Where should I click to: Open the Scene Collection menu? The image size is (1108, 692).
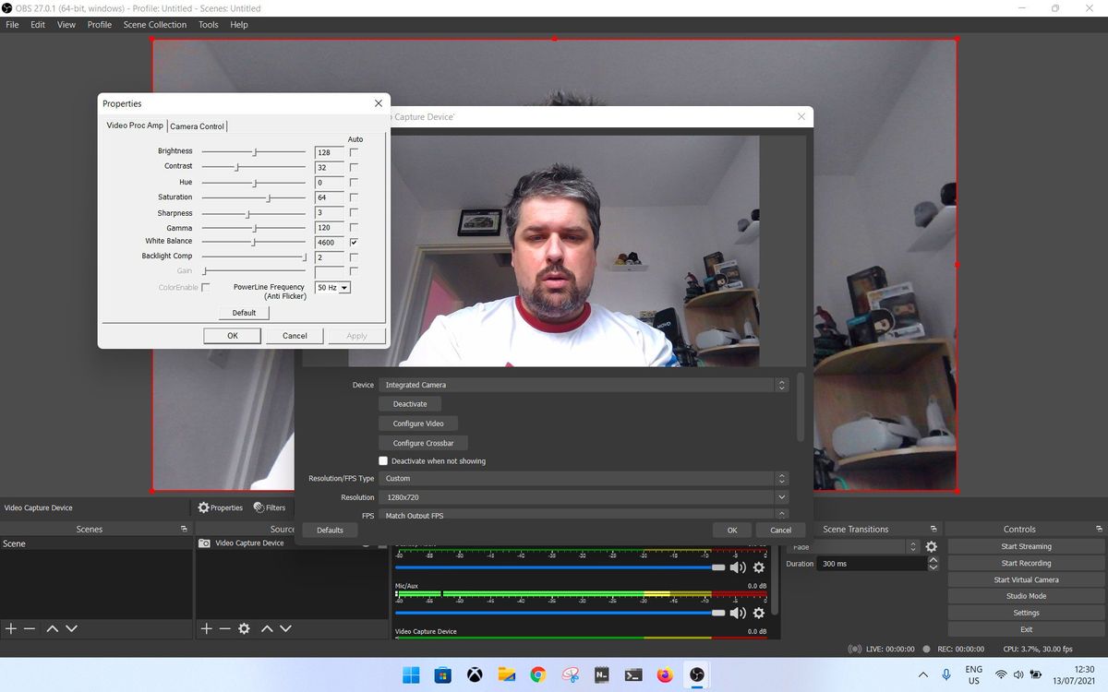click(154, 24)
